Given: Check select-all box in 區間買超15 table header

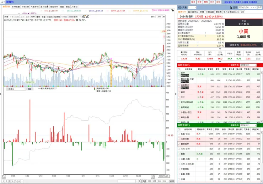Looking at the screenshot, I should 179,69.
